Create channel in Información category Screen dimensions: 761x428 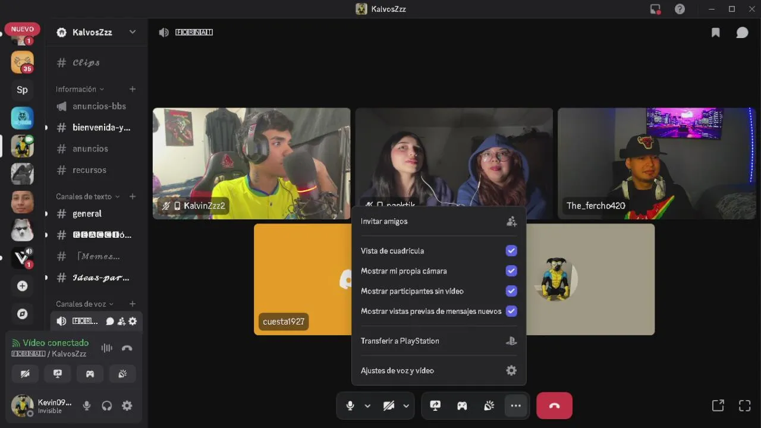(133, 89)
